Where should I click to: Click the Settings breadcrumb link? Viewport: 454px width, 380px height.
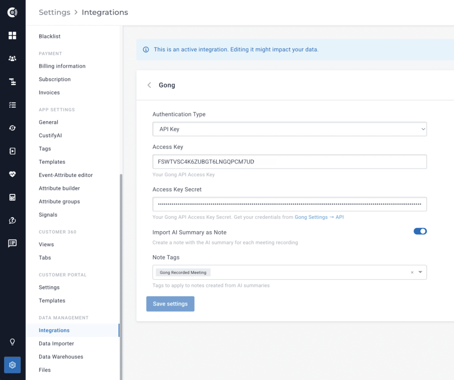pos(55,12)
